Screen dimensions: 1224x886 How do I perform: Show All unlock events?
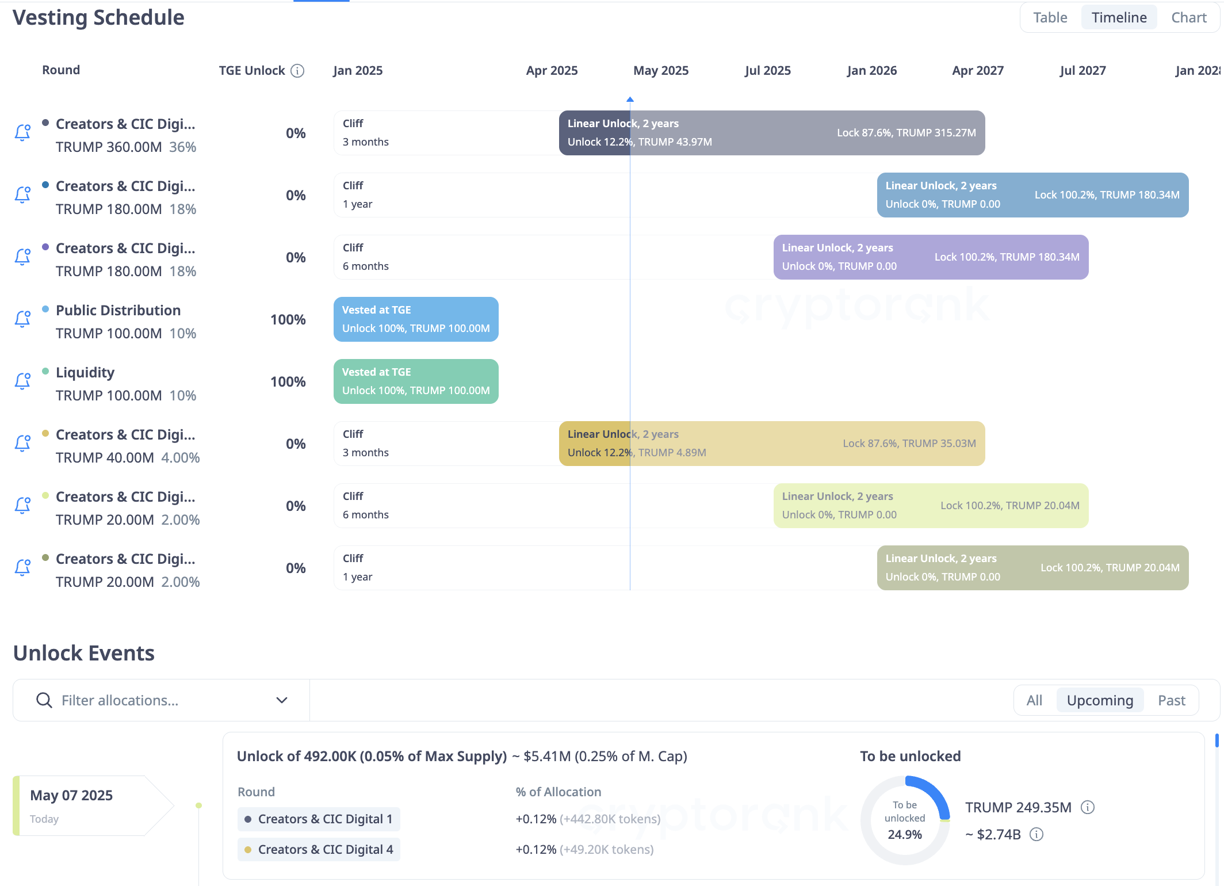pyautogui.click(x=1034, y=700)
